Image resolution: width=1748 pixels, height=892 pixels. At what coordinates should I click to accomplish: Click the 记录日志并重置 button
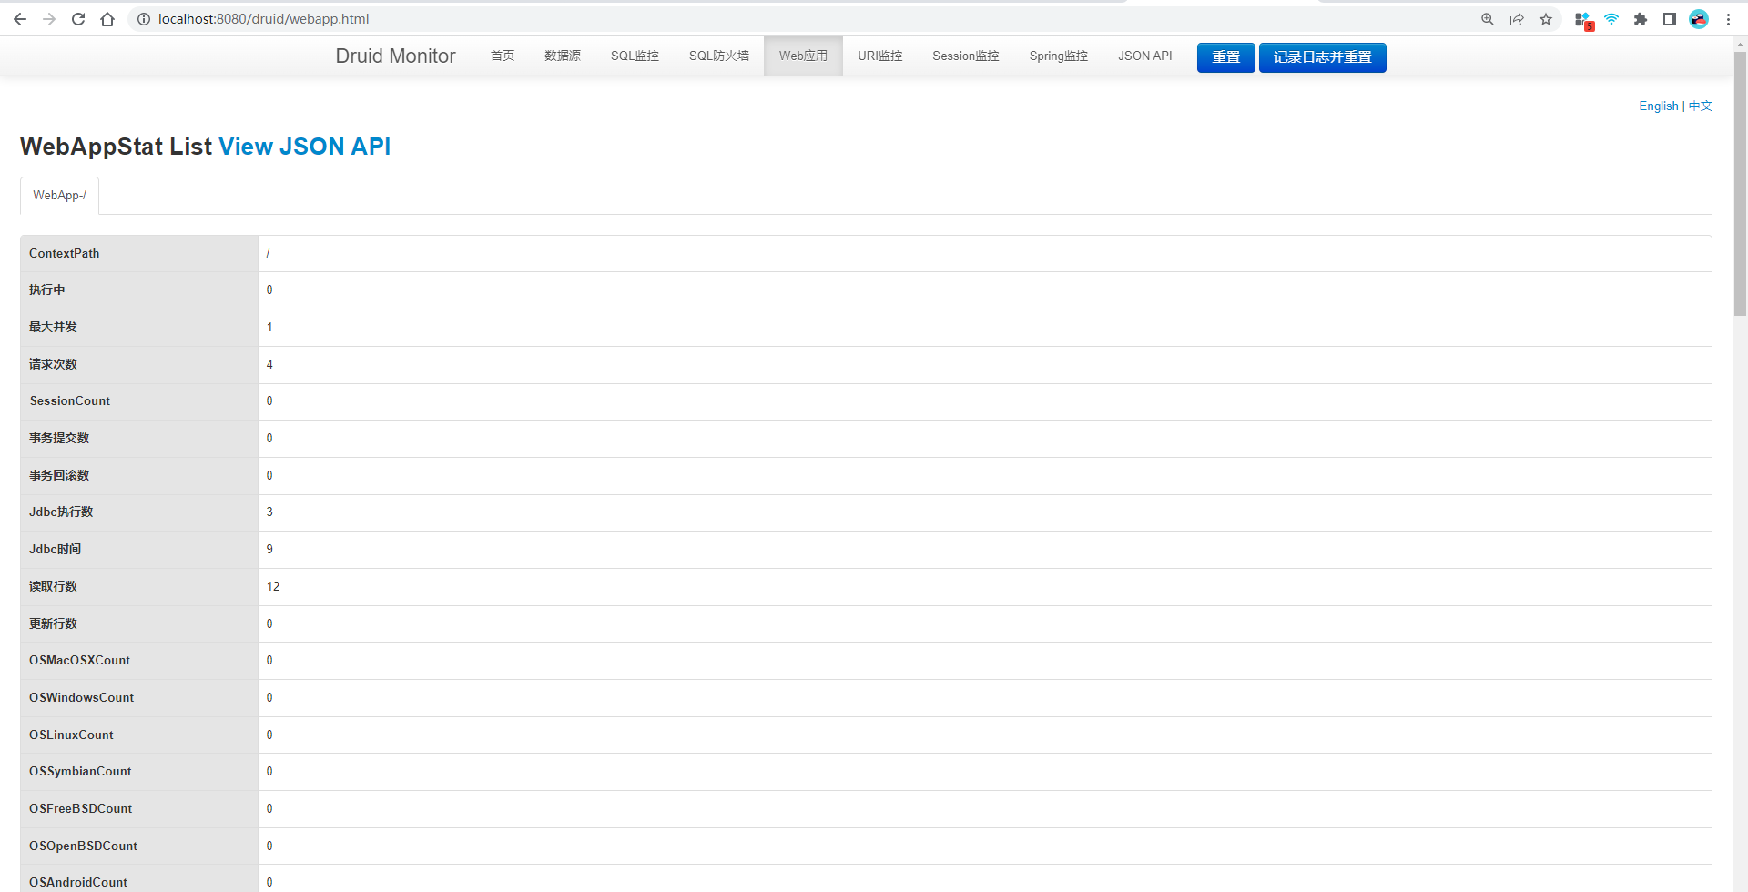click(1322, 57)
